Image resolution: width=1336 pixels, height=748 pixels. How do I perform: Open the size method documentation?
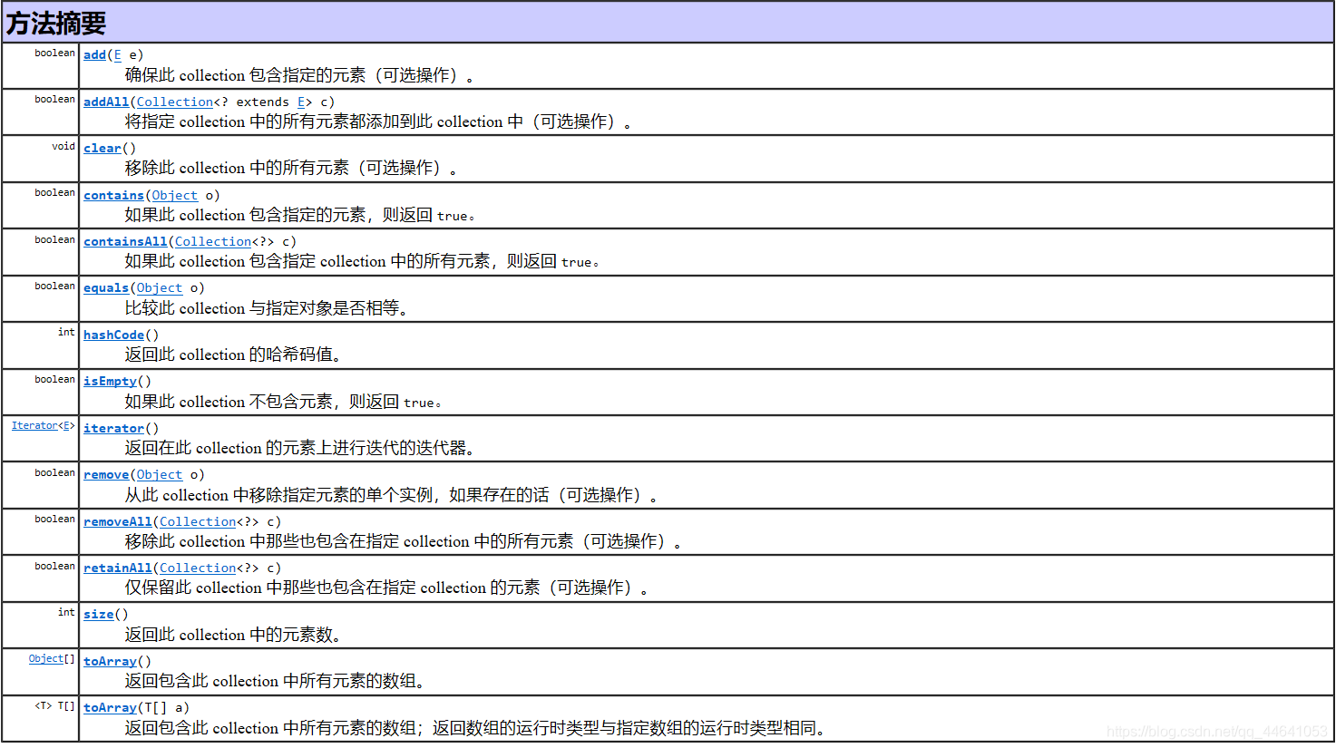pos(97,615)
